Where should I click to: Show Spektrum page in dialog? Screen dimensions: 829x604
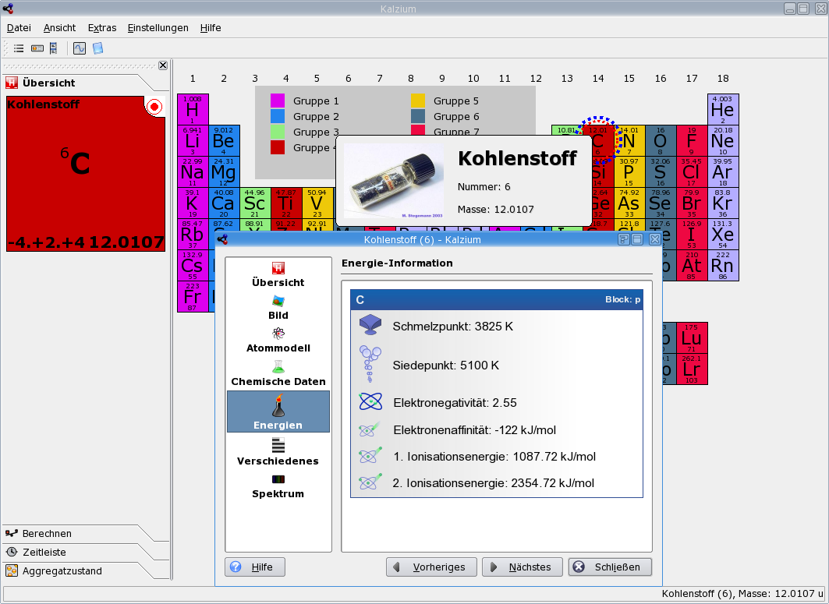click(278, 486)
